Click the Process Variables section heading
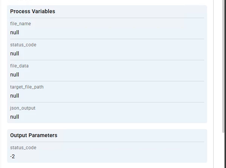Screen dimensions: 226x168 coord(32,11)
